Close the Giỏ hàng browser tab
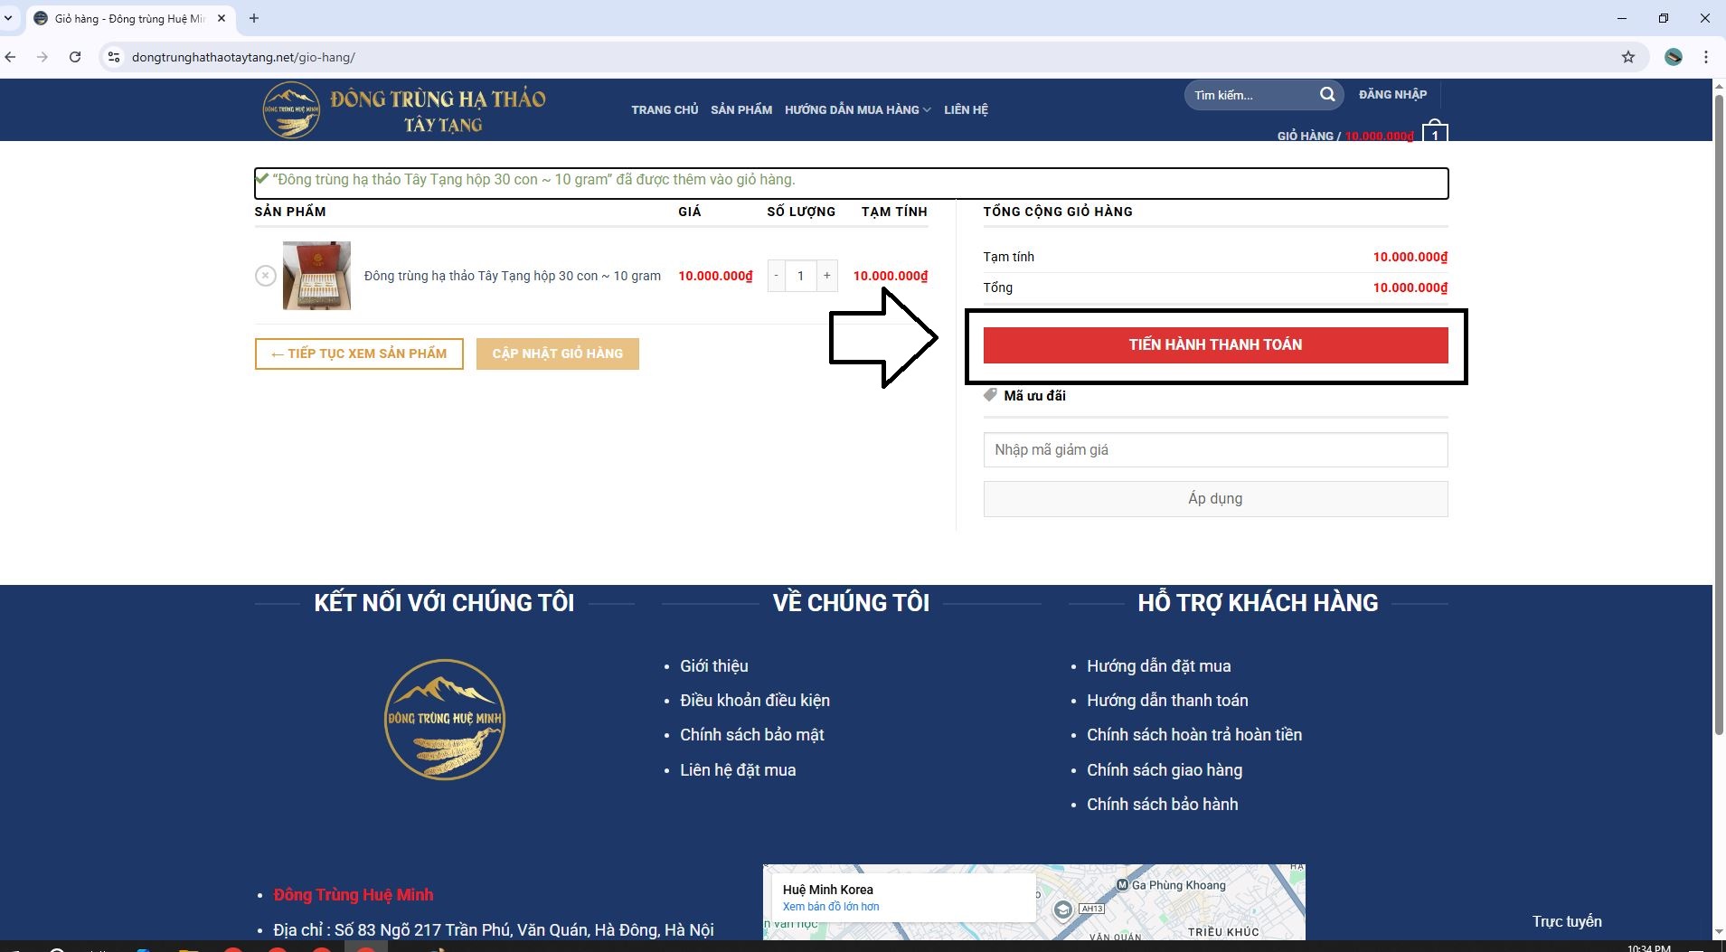 coord(222,18)
